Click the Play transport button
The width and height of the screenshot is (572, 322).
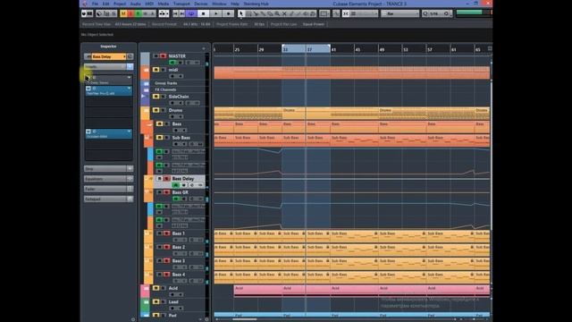point(216,13)
